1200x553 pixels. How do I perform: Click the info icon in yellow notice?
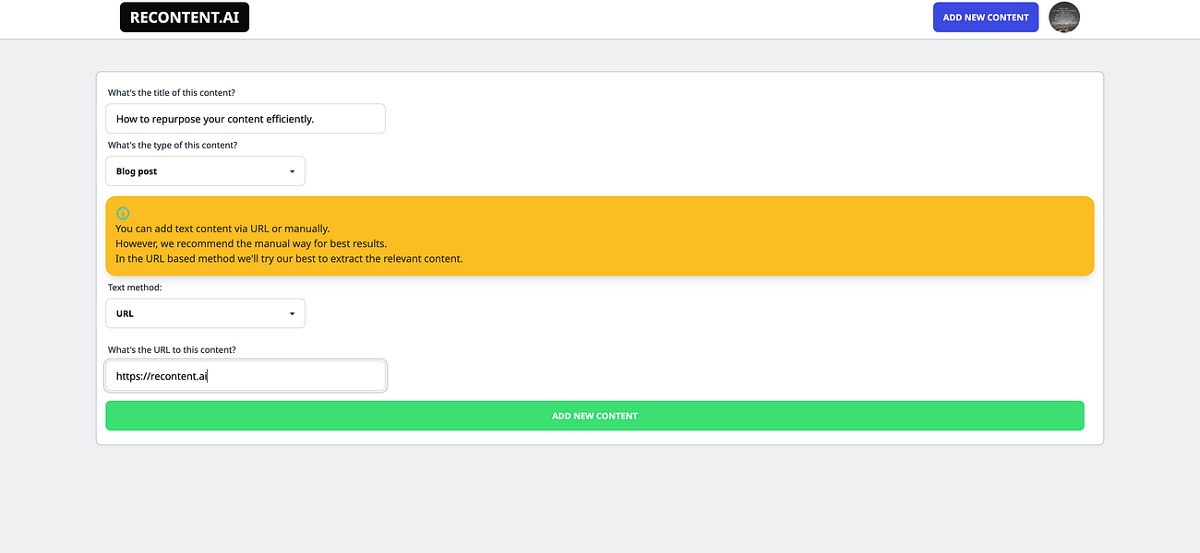(123, 213)
